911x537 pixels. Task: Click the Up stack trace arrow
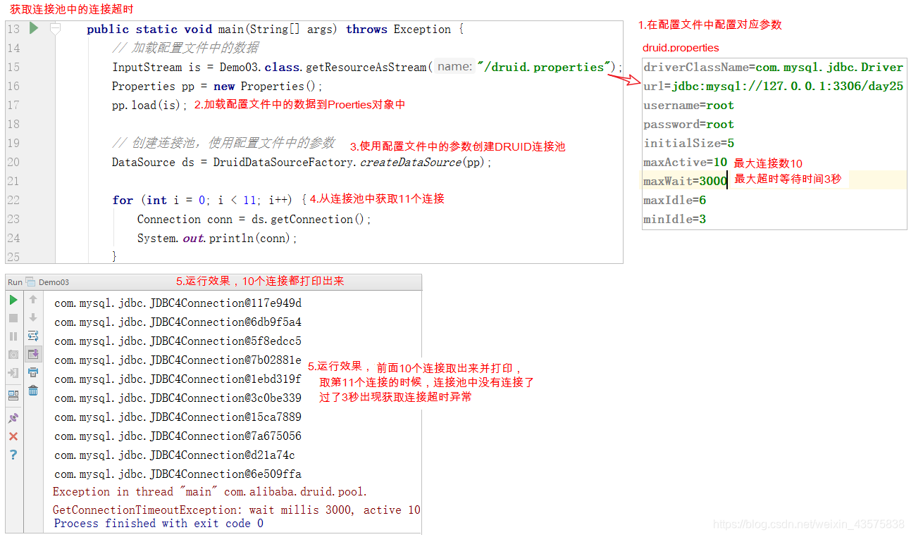tap(33, 300)
